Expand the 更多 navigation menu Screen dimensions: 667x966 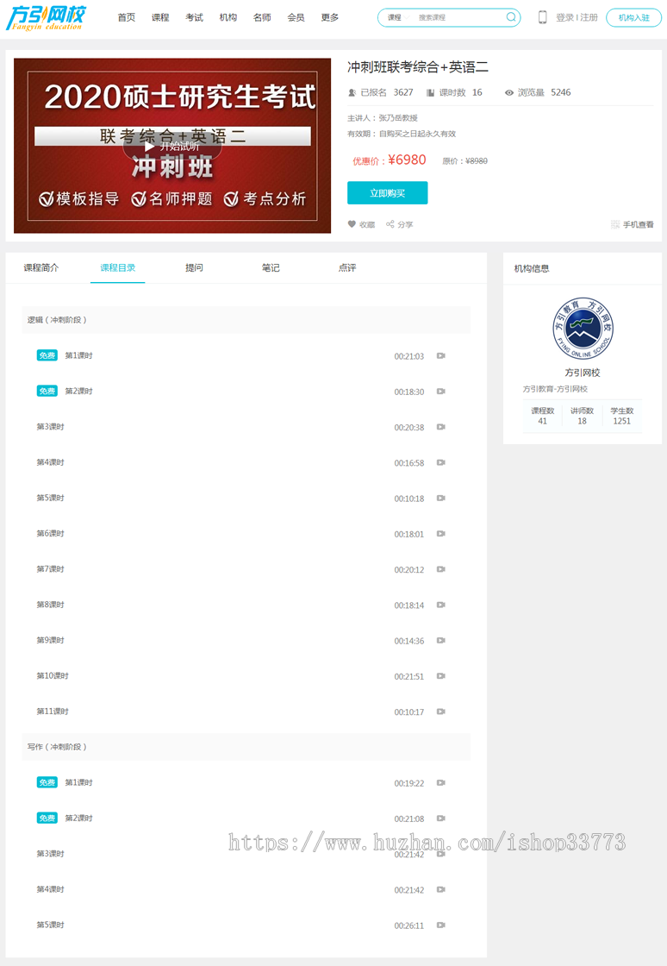330,17
